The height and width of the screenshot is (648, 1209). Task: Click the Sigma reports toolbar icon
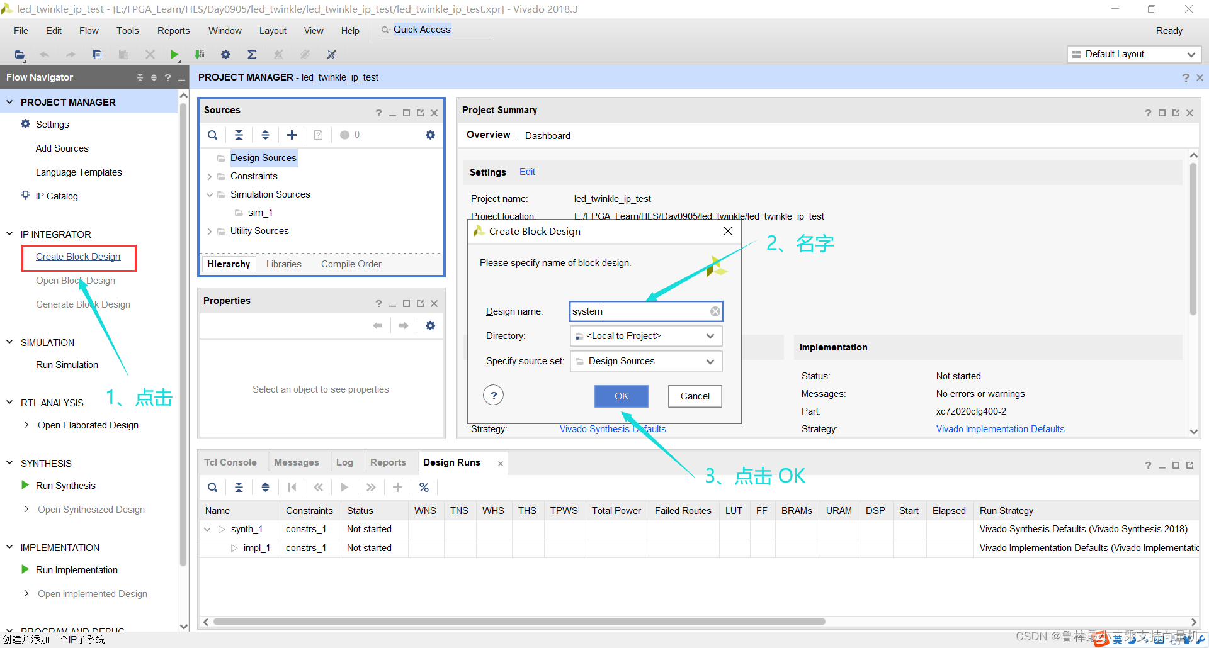point(252,55)
